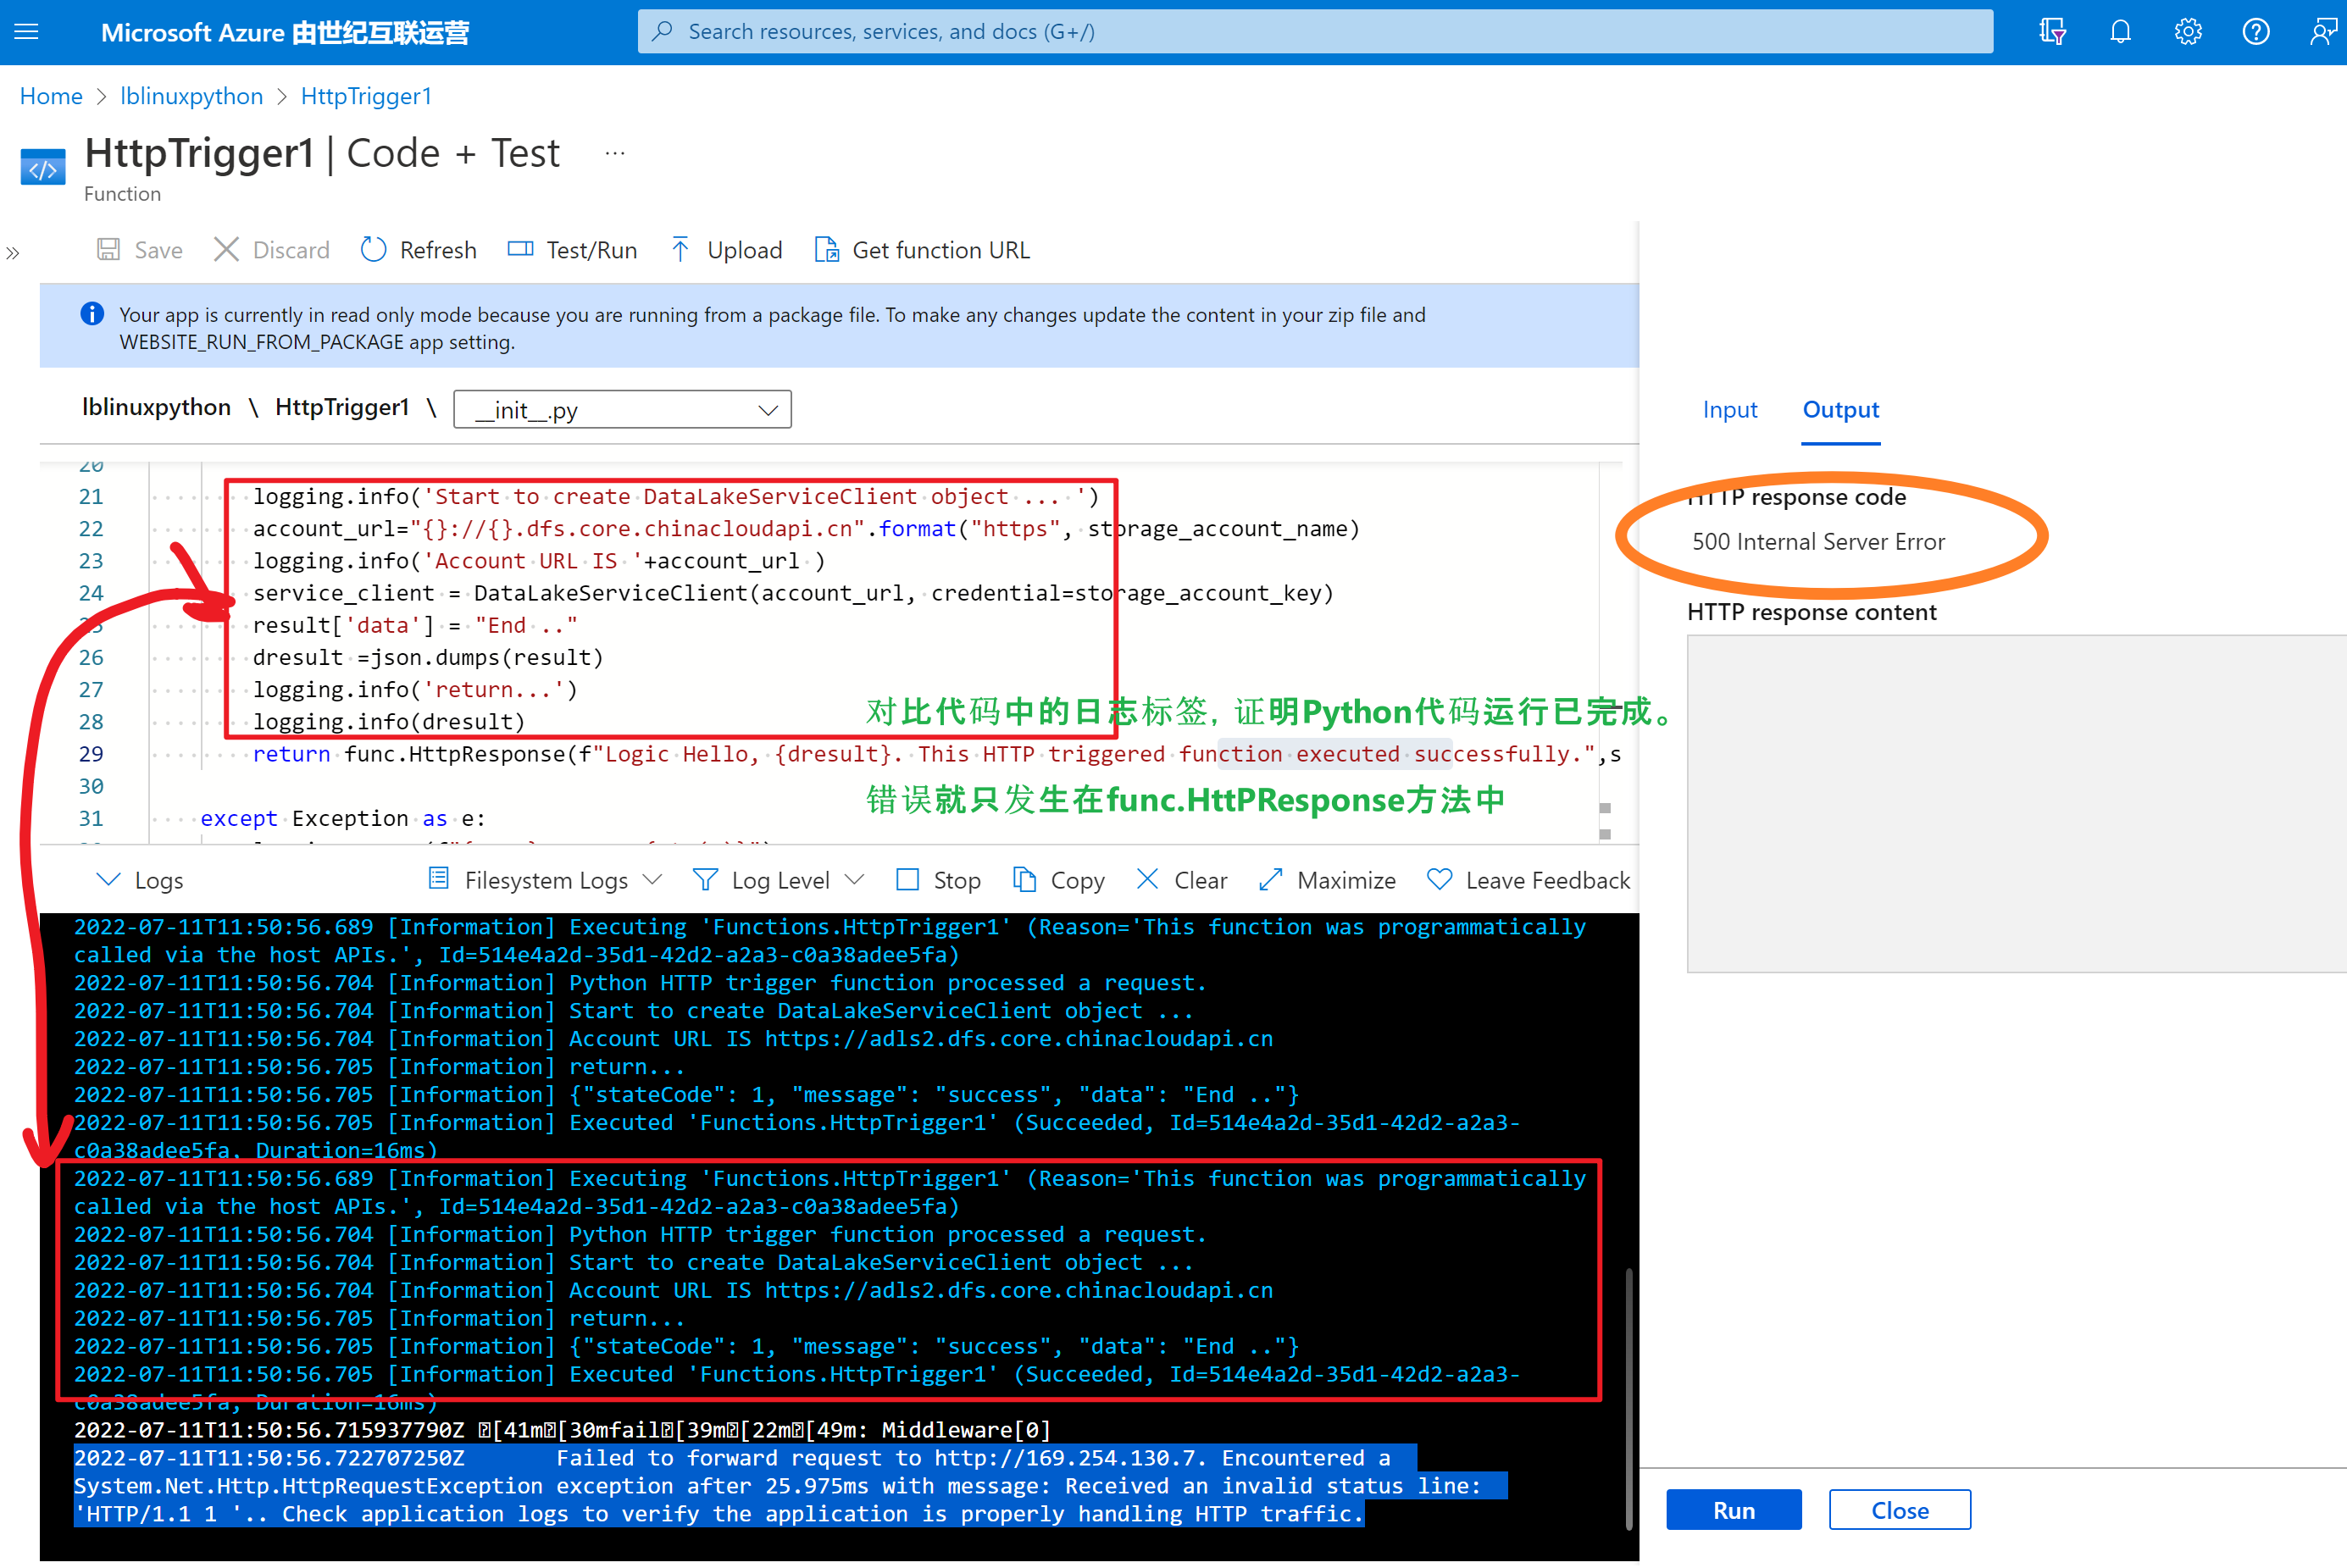Open lblinuxpython breadcrumb link

coord(191,96)
